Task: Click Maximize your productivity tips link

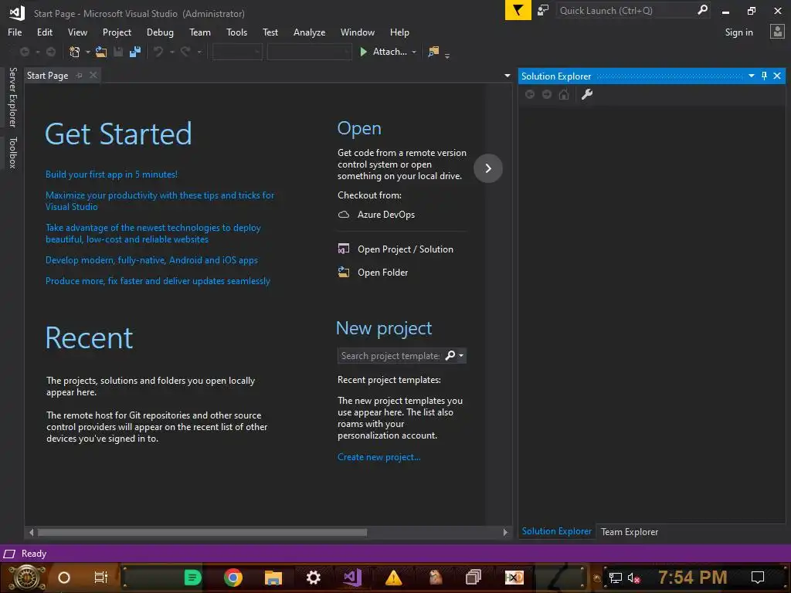Action: [160, 201]
